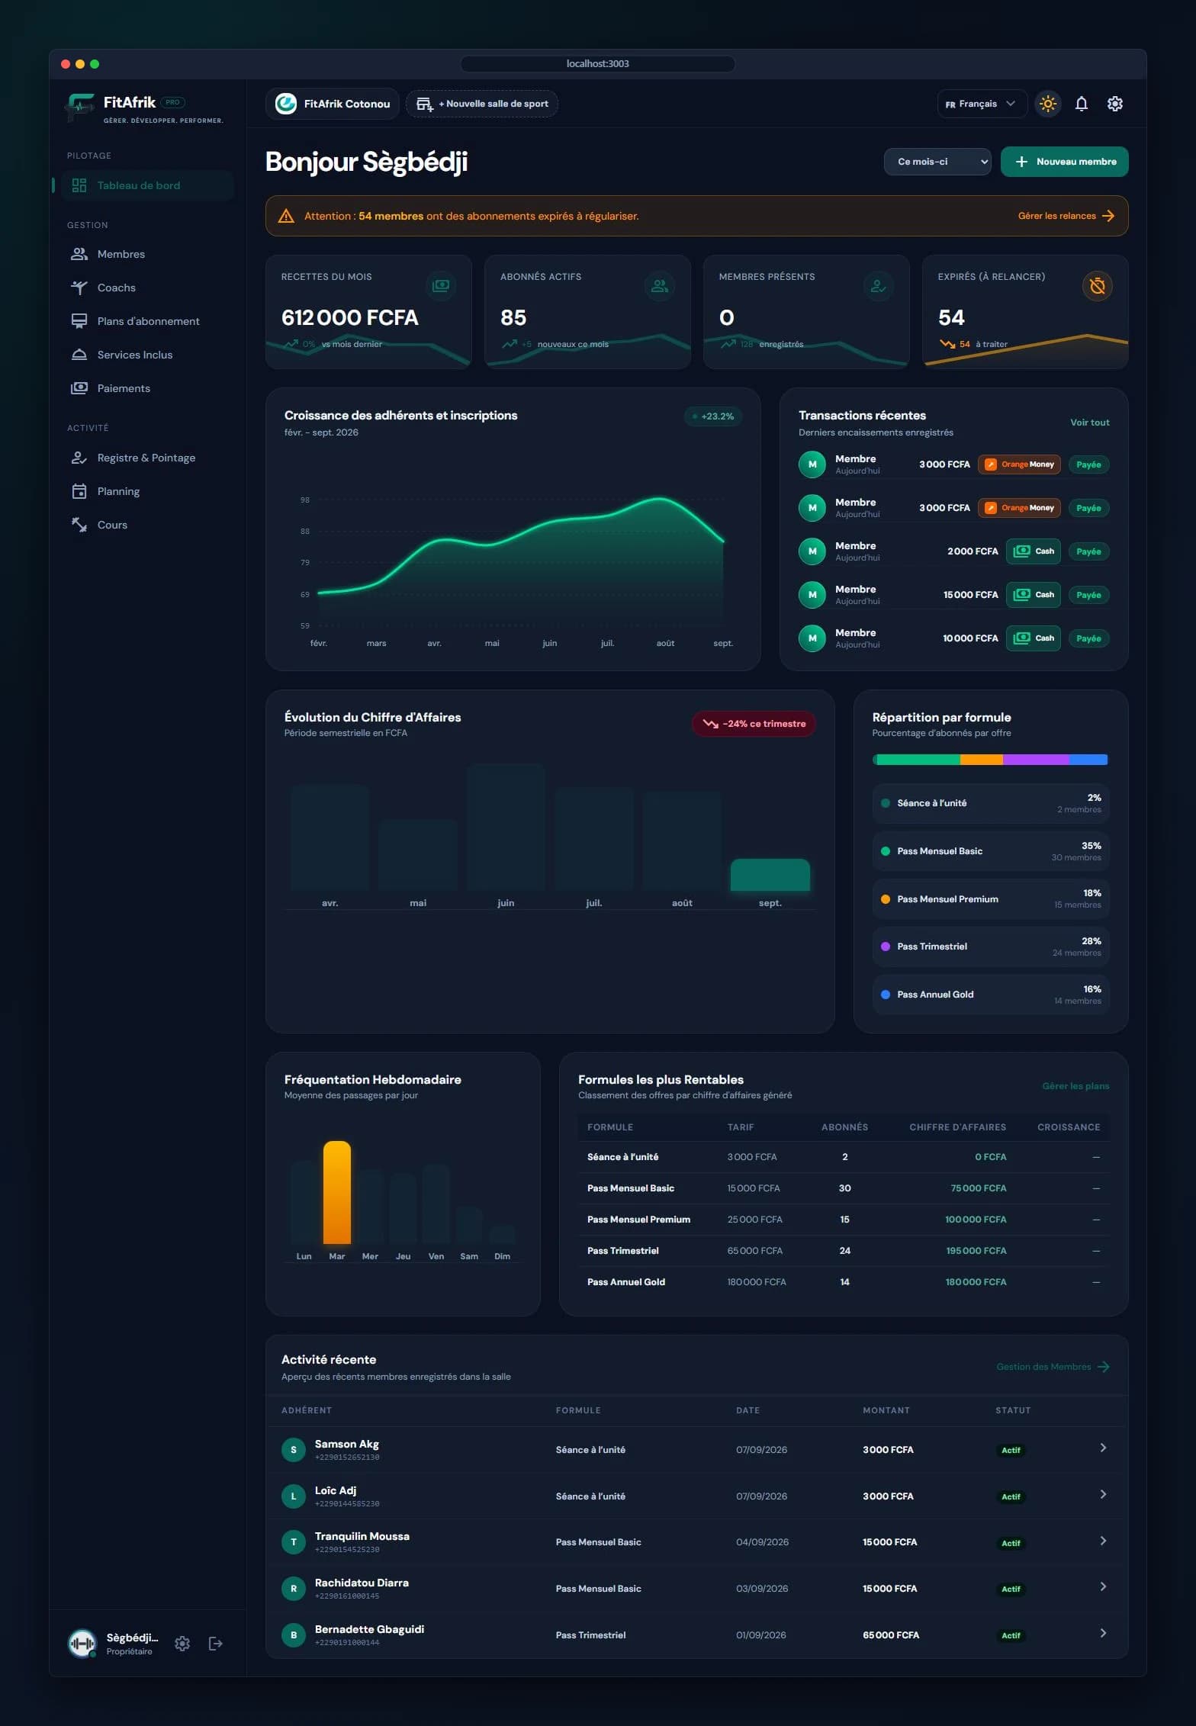The image size is (1196, 1726).
Task: Open Cours in sidebar
Action: click(147, 525)
